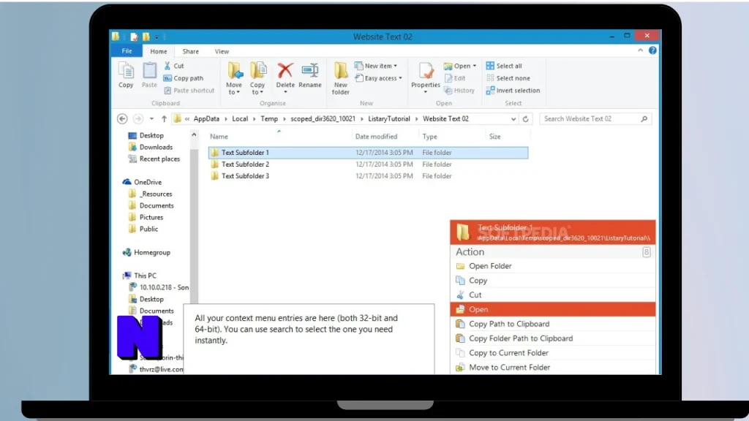
Task: Select Recent places in the navigation pane
Action: [x=154, y=159]
